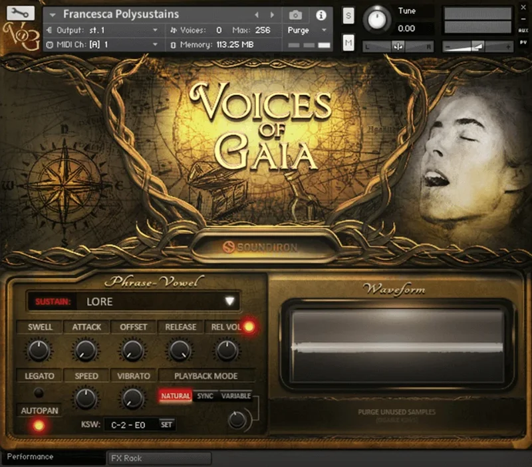The width and height of the screenshot is (532, 467).
Task: Click the KSW SET button
Action: (166, 424)
